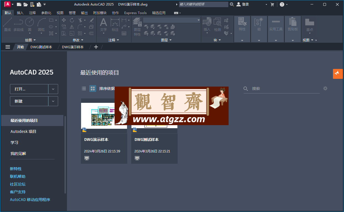Expand the 块 panel title

pos(217,40)
